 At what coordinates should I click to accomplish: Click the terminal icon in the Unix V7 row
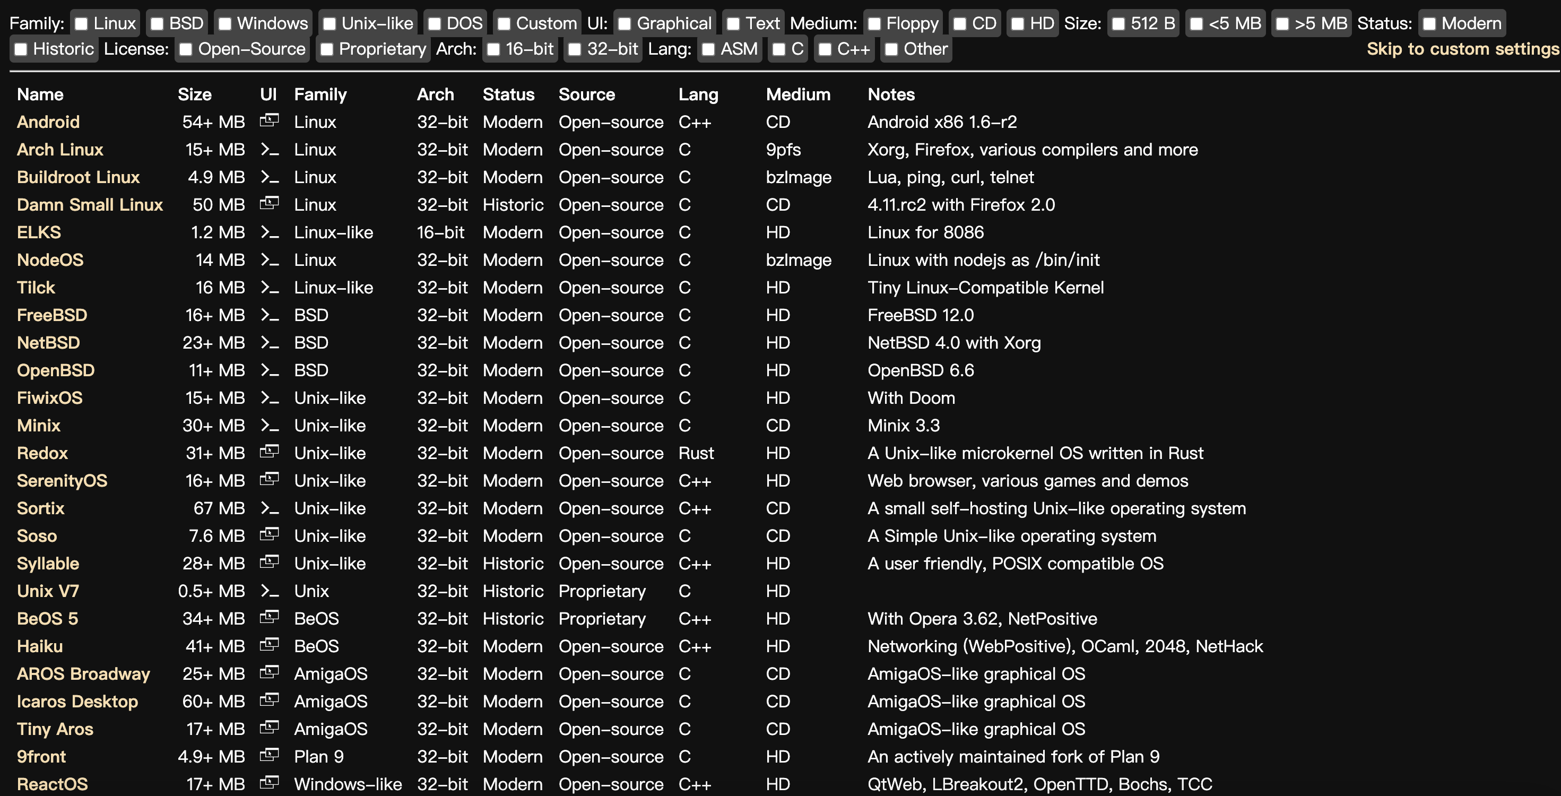coord(269,591)
